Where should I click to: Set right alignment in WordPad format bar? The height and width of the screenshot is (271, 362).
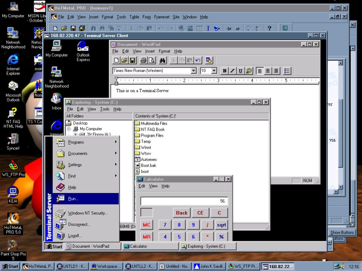click(x=276, y=71)
